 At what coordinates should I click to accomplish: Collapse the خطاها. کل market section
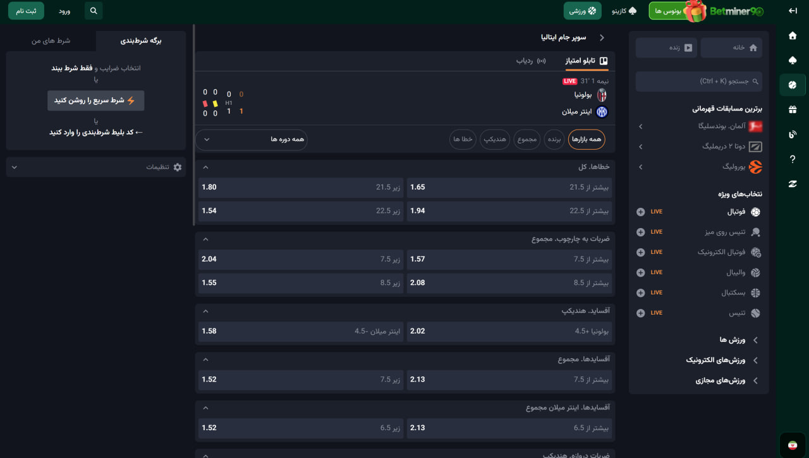click(x=205, y=167)
